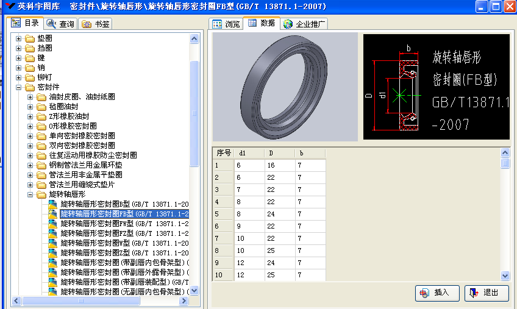Viewport: 517px width, 309px height.
Task: Switch to the 查询 search tab
Action: (x=60, y=24)
